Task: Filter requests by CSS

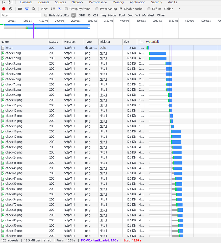Action: click(x=96, y=15)
